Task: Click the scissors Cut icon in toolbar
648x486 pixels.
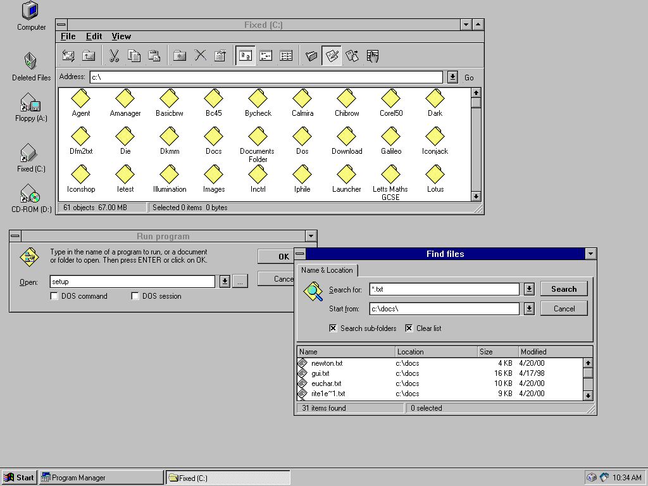Action: [x=114, y=56]
